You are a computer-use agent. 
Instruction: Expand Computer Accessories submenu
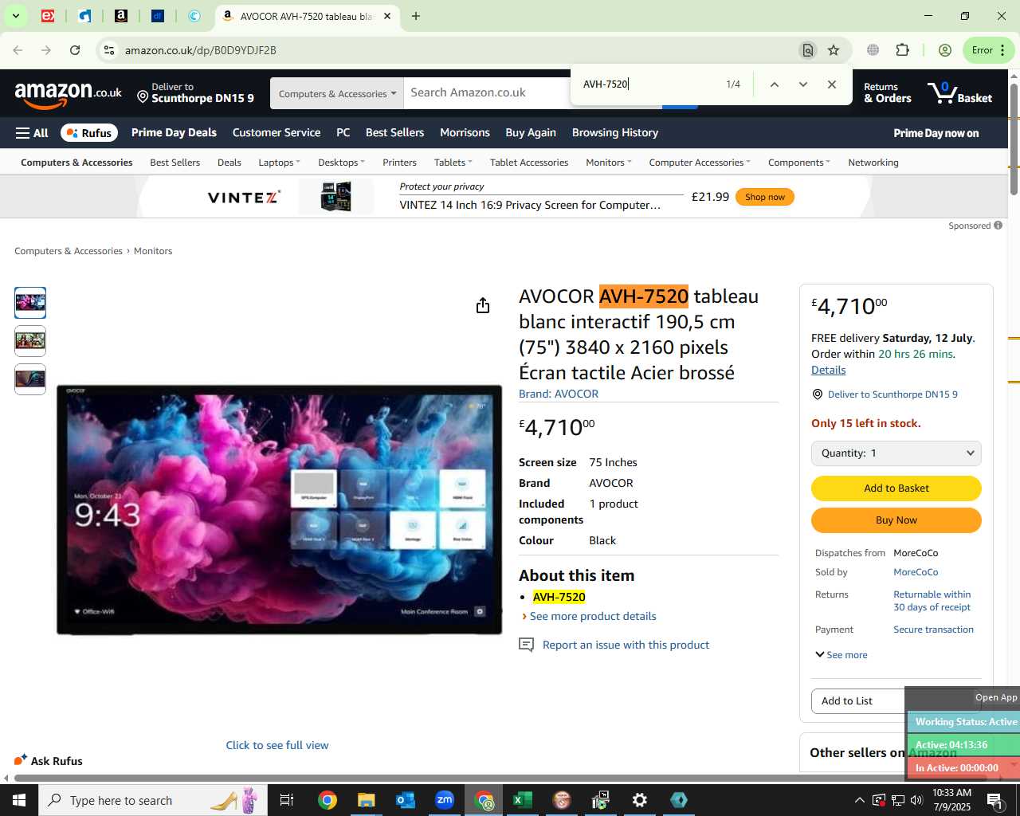[x=700, y=163]
